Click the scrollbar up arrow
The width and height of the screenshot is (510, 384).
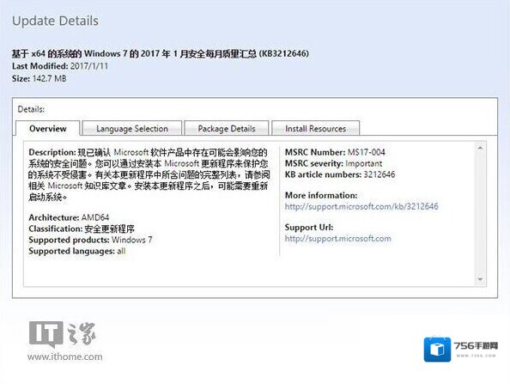click(x=481, y=148)
